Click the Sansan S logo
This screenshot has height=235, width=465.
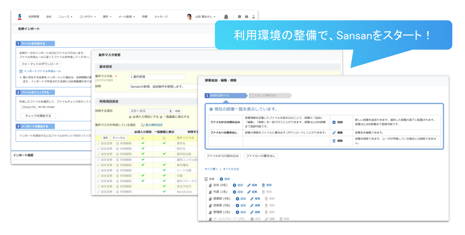point(19,17)
